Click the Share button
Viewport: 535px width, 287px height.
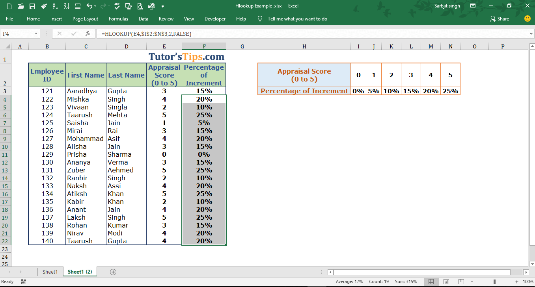pos(500,19)
